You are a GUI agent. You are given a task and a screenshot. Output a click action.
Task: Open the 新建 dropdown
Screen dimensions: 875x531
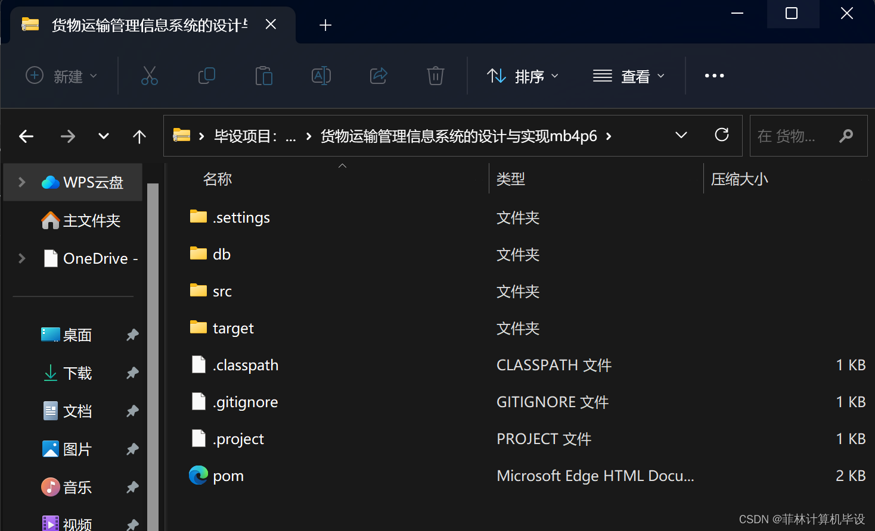coord(61,76)
